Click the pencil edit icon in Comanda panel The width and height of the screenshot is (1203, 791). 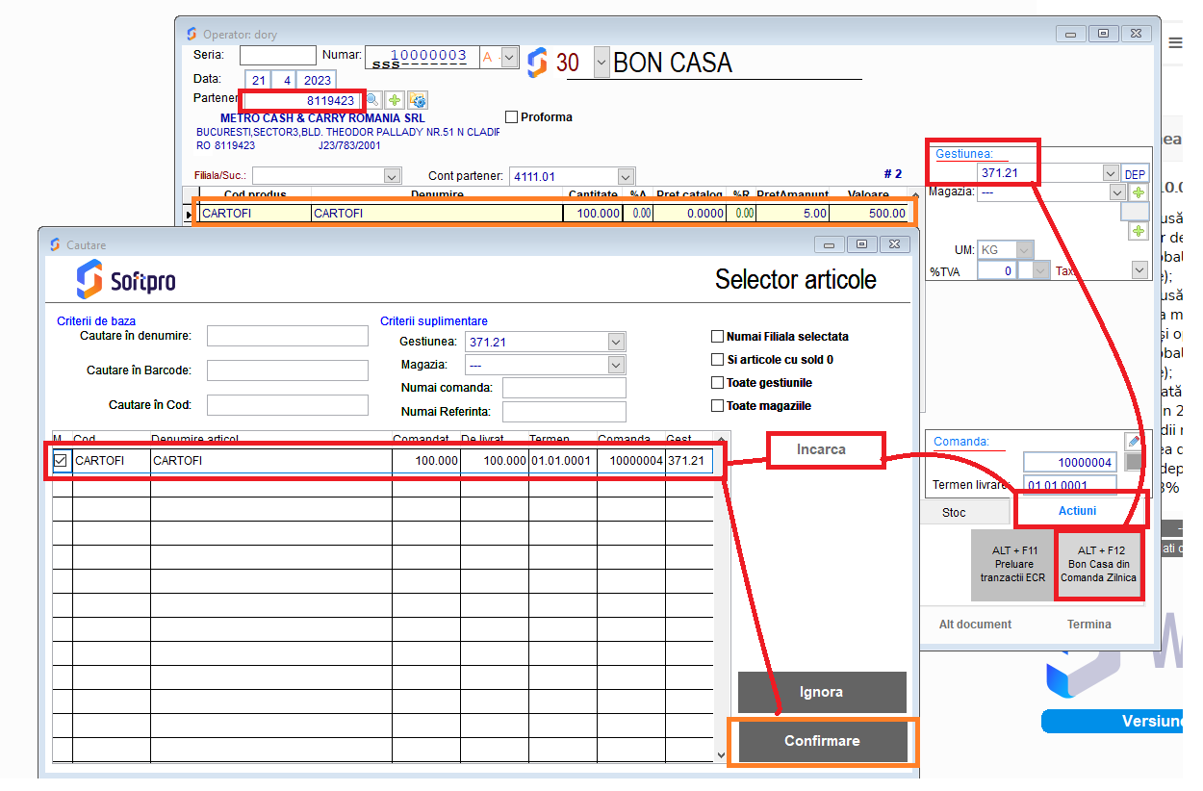tap(1133, 441)
